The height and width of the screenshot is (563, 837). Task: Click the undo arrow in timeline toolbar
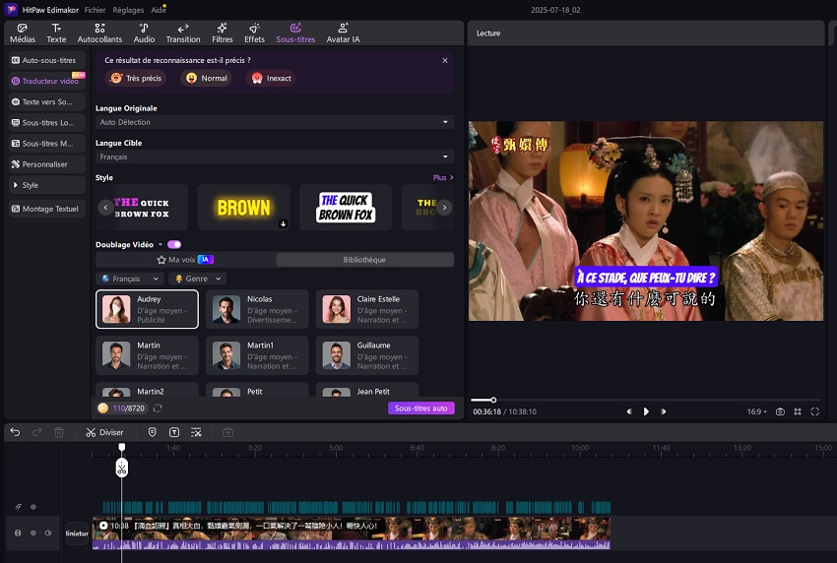[x=15, y=432]
